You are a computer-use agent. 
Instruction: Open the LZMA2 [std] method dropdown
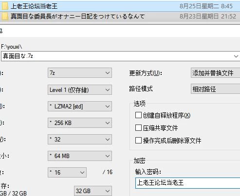80,107
